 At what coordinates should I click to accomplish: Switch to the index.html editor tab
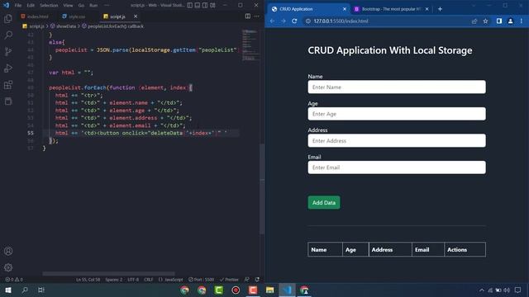click(x=35, y=16)
